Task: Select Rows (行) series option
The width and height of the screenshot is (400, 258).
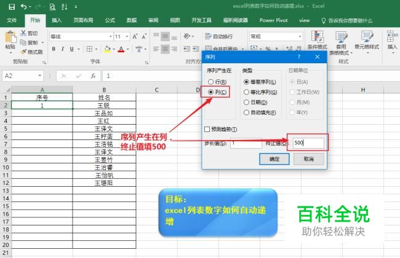Action: [217, 82]
